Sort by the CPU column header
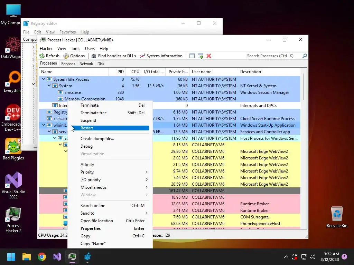The width and height of the screenshot is (354, 265). (134, 72)
